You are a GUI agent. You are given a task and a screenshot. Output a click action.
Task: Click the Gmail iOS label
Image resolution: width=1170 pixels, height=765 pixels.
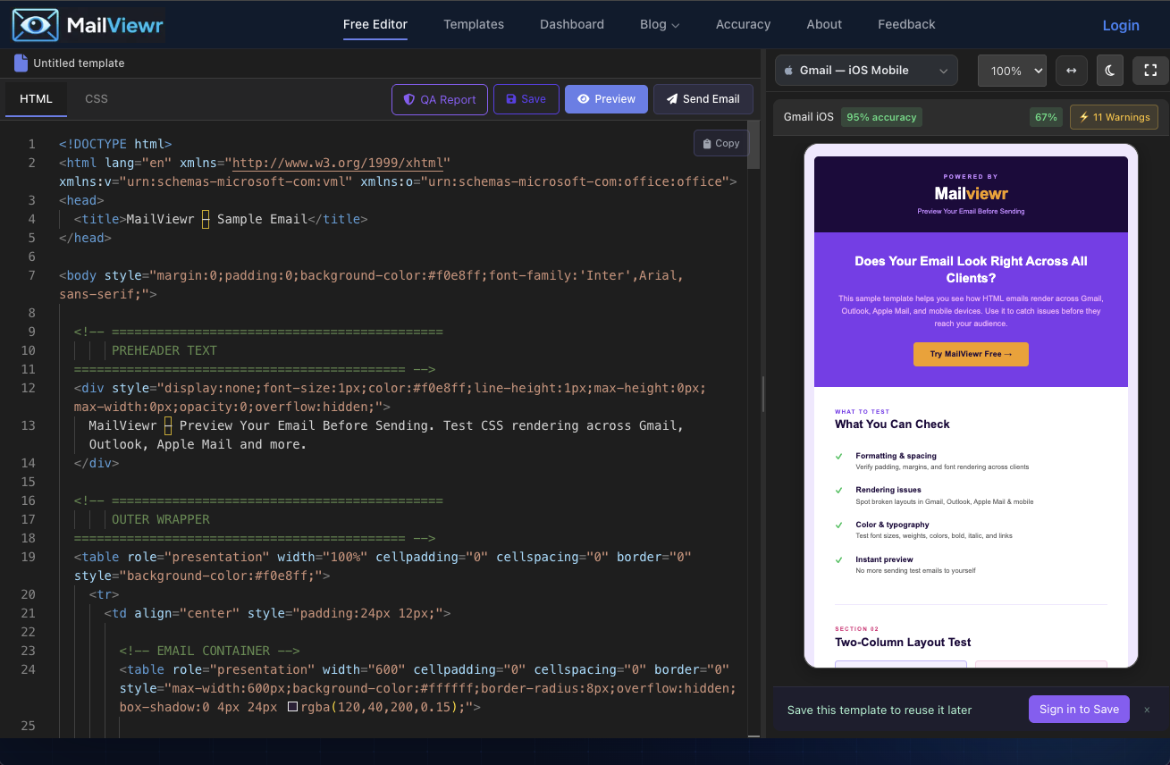click(x=808, y=117)
